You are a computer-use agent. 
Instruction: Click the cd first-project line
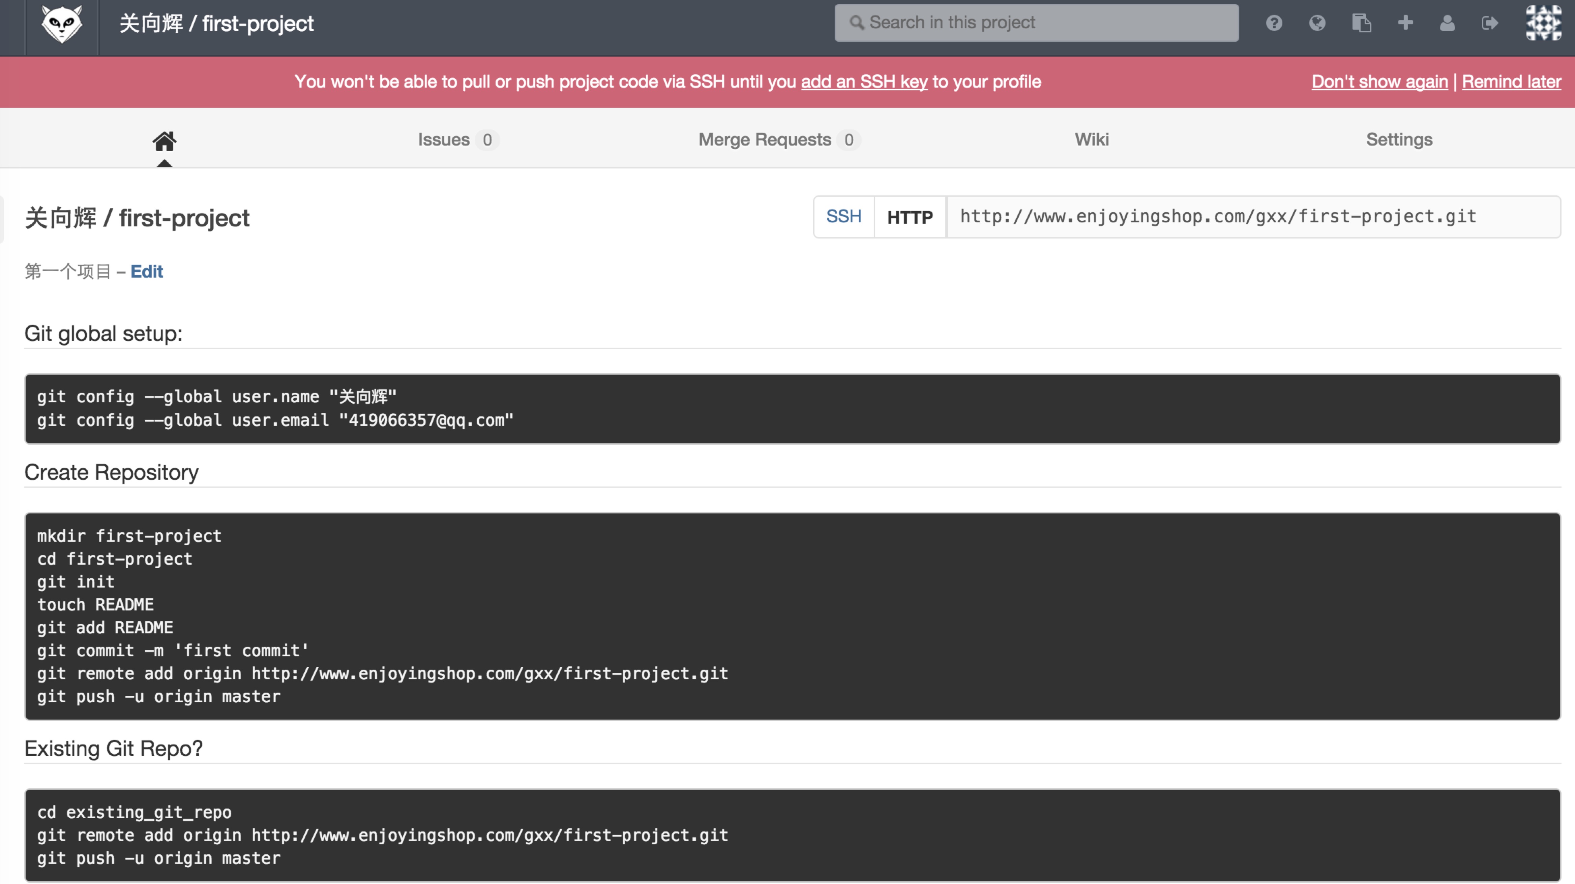(x=114, y=559)
